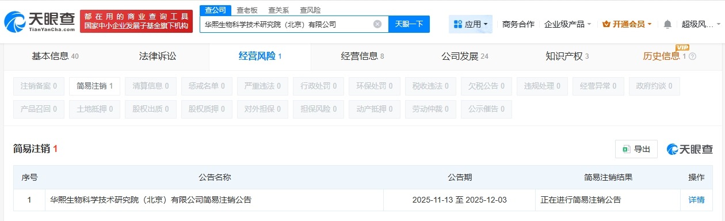This screenshot has height=221, width=725.
Task: Select the 环保处罚 0 filter
Action: 375,86
